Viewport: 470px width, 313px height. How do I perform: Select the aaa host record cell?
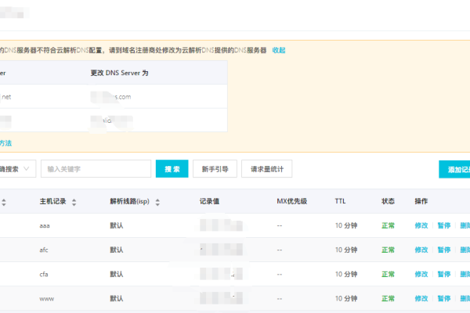(45, 226)
